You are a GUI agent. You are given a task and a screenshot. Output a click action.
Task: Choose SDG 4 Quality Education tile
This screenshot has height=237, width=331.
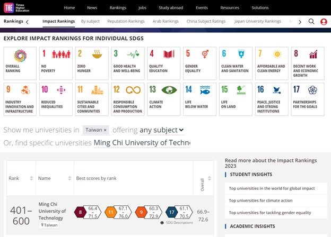[163, 63]
